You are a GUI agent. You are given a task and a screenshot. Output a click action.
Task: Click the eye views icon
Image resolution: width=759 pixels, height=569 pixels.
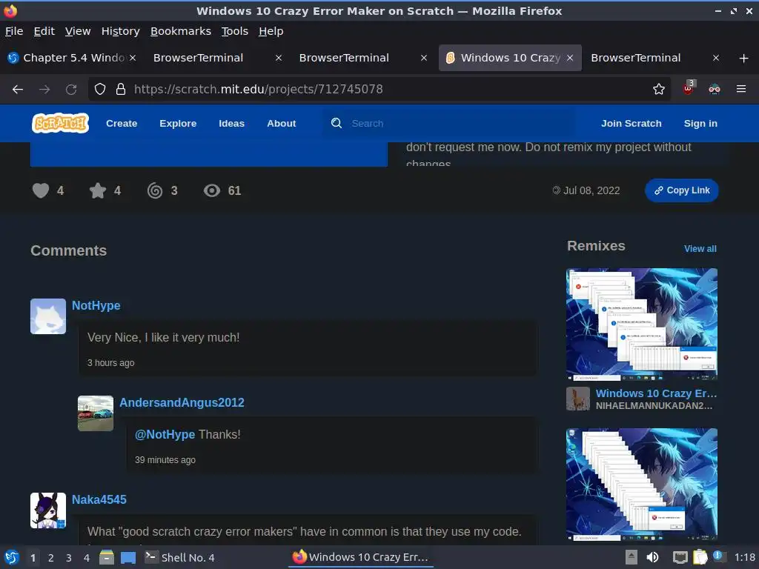click(x=211, y=190)
